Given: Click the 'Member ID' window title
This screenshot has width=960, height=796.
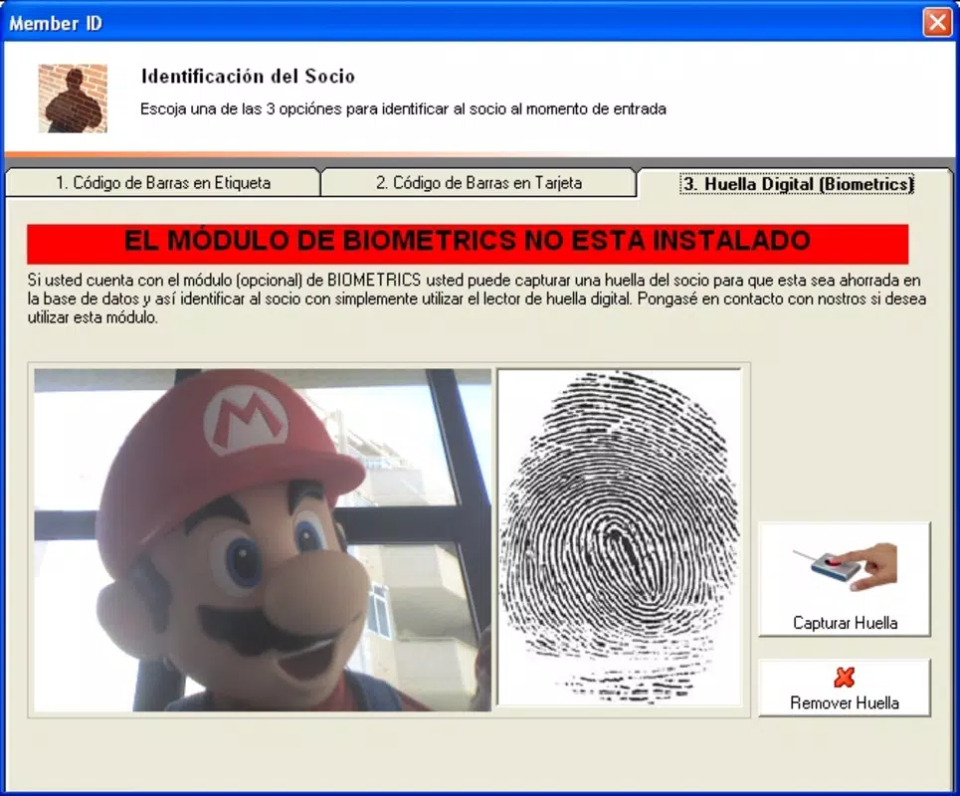Looking at the screenshot, I should tap(56, 23).
